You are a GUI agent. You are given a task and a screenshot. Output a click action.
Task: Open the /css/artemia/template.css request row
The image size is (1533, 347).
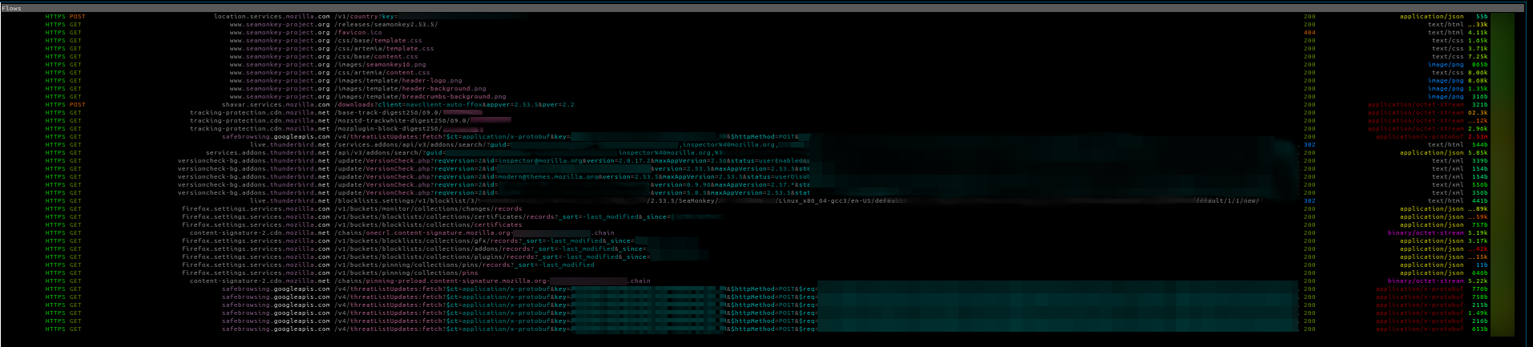[x=384, y=48]
